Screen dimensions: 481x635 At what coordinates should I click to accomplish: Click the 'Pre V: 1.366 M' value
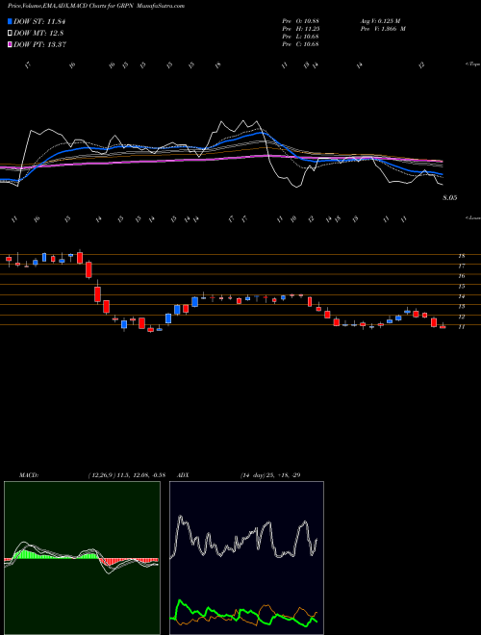383,29
